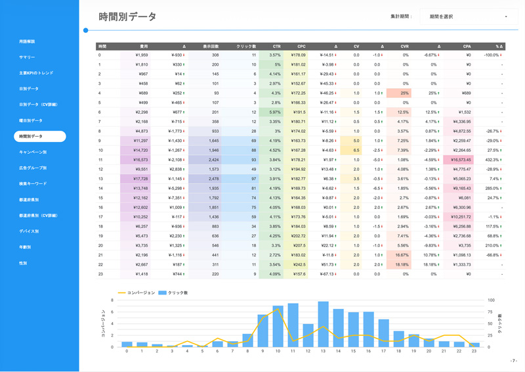Select the 日別データ sidebar item

click(x=28, y=89)
